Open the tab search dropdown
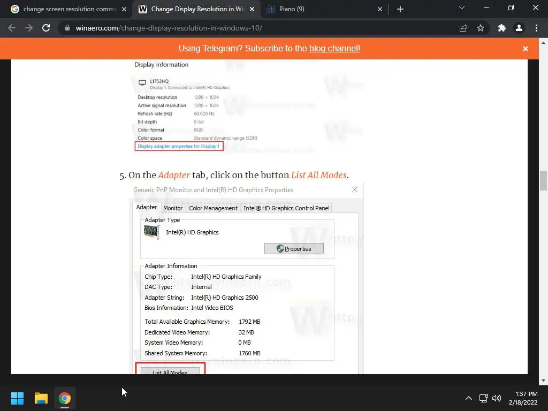Screen dimensions: 548x411 (x=462, y=7)
